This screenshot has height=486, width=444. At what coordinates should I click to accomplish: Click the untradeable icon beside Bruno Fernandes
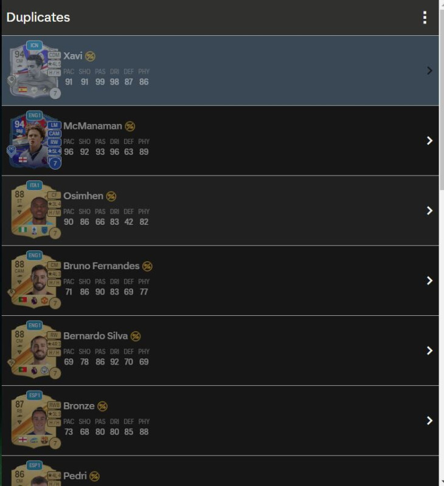[147, 266]
